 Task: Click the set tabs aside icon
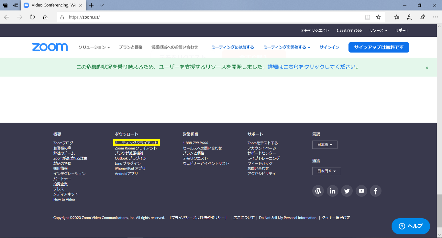[16, 5]
